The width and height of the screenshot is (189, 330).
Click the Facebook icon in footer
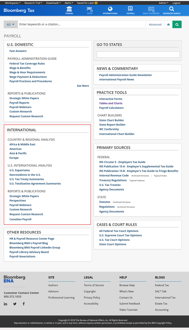click(x=24, y=304)
